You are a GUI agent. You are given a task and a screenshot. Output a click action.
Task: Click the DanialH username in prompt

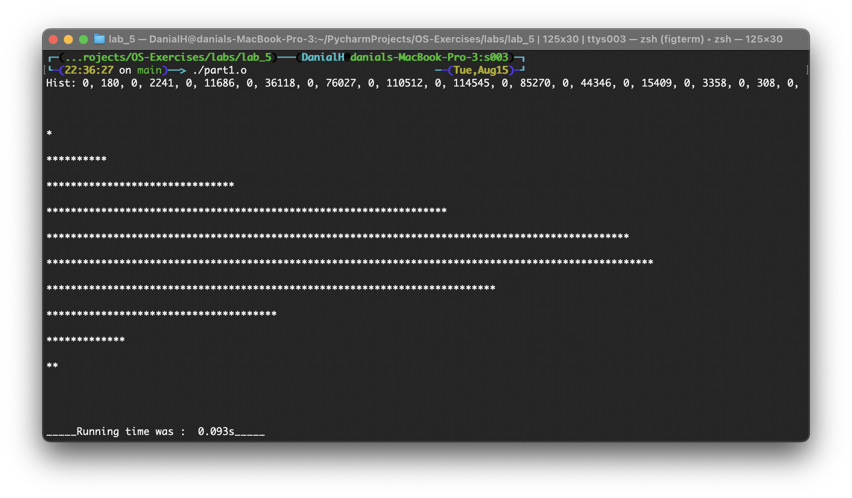323,57
